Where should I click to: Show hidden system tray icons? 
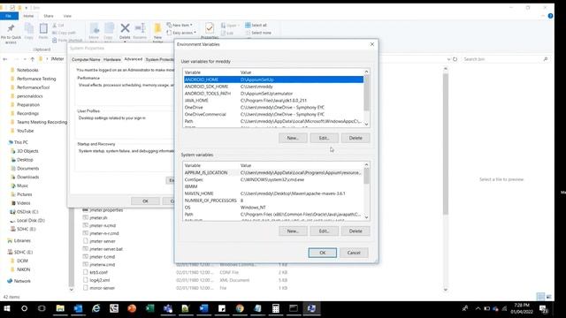pyautogui.click(x=478, y=308)
